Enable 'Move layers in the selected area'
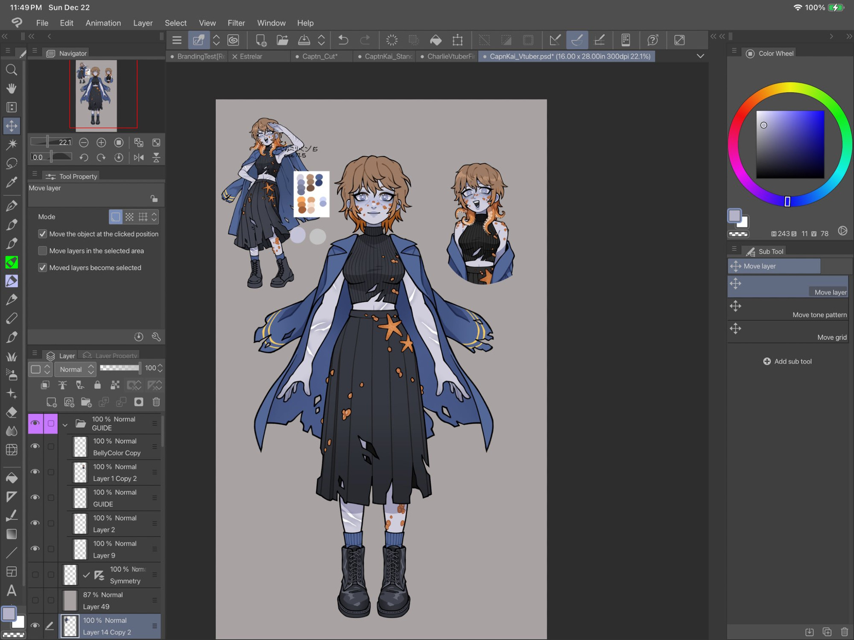Viewport: 854px width, 640px height. coord(42,251)
